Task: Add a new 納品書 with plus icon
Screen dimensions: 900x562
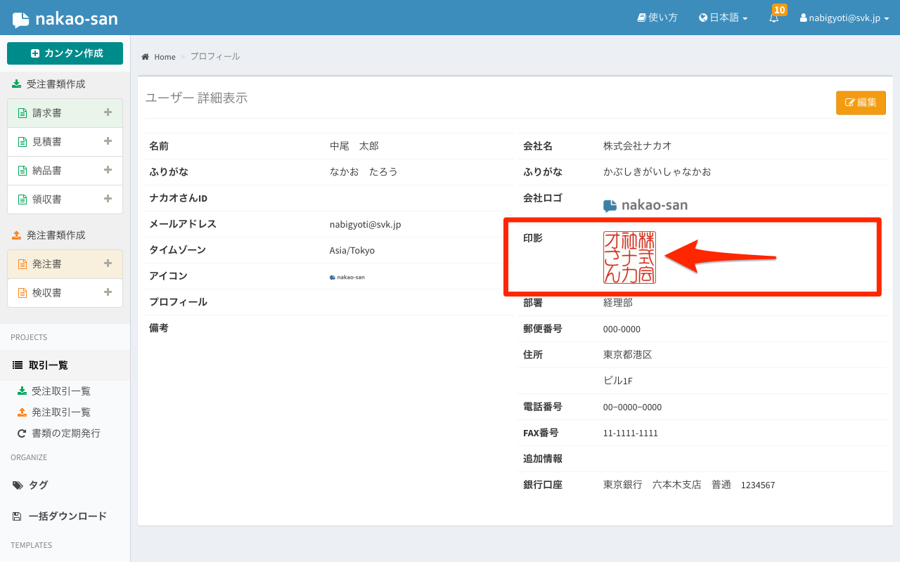Action: tap(108, 169)
